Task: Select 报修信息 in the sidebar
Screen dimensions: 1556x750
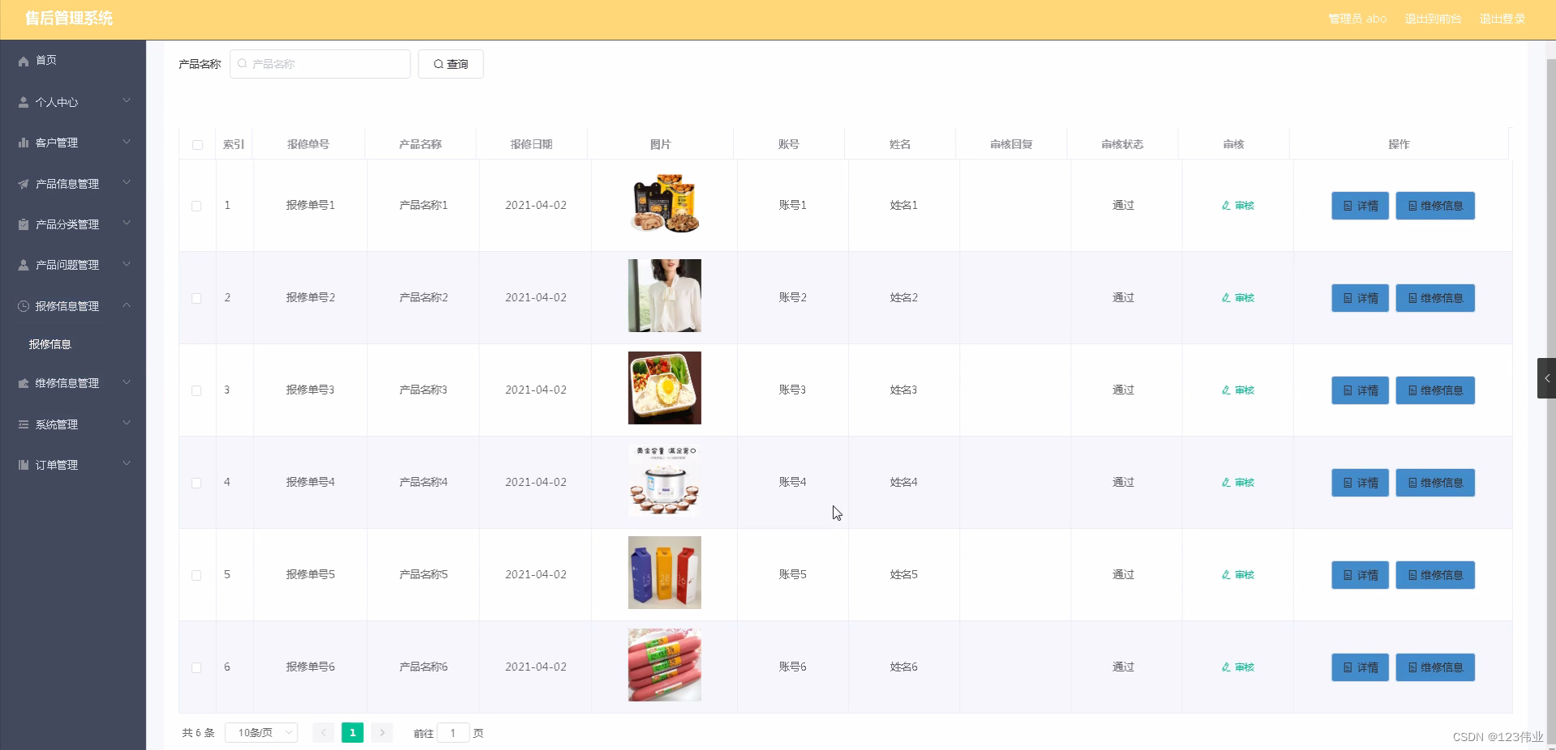Action: (49, 344)
